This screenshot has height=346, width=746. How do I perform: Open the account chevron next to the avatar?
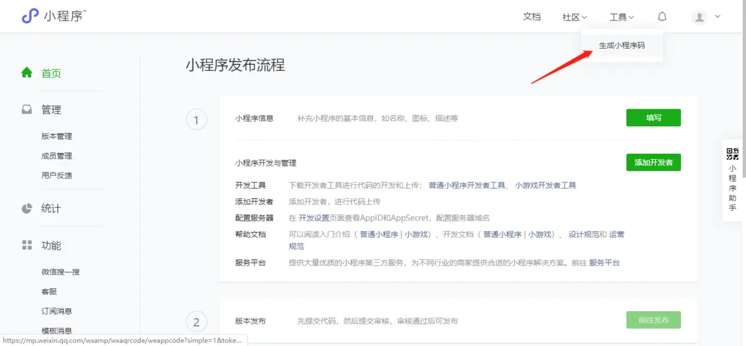coord(717,17)
